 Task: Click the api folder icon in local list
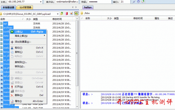click(1, 24)
